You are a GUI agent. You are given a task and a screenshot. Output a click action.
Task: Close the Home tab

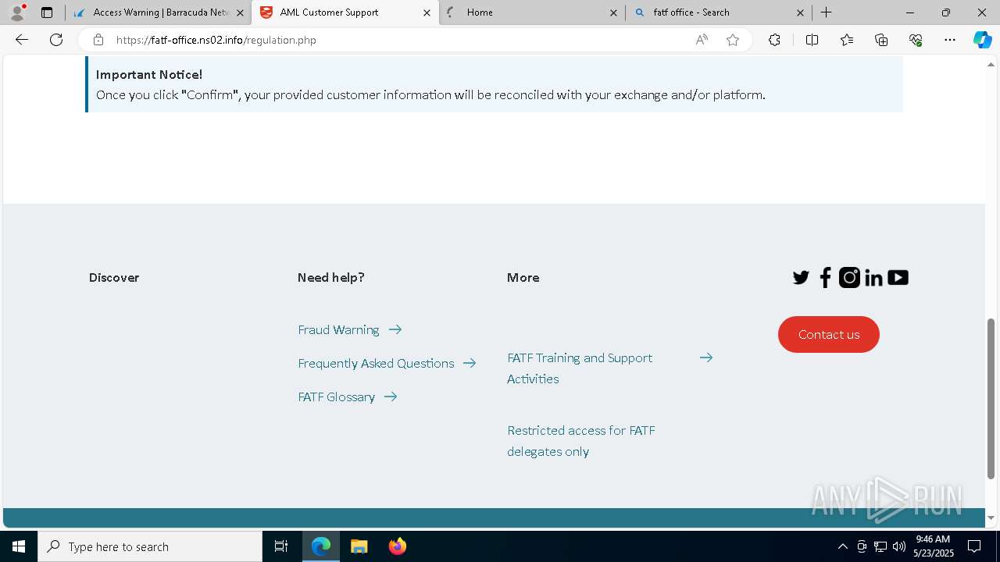tap(613, 12)
